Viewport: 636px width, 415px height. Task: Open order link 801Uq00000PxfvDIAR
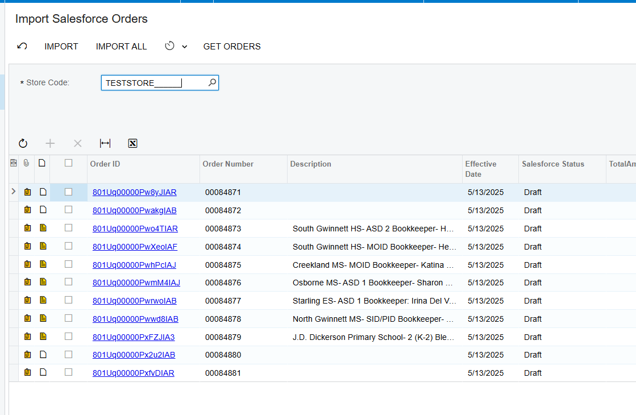point(134,374)
